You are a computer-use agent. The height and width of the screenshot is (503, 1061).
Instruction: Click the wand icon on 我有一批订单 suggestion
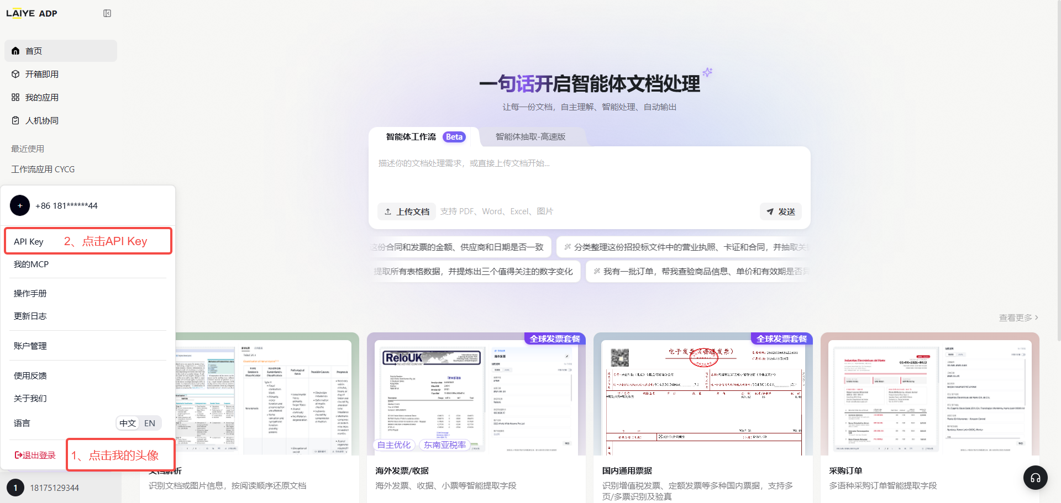click(x=597, y=271)
